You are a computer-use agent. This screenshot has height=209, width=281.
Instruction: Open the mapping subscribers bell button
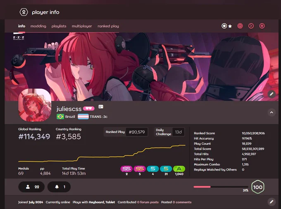coord(59,187)
